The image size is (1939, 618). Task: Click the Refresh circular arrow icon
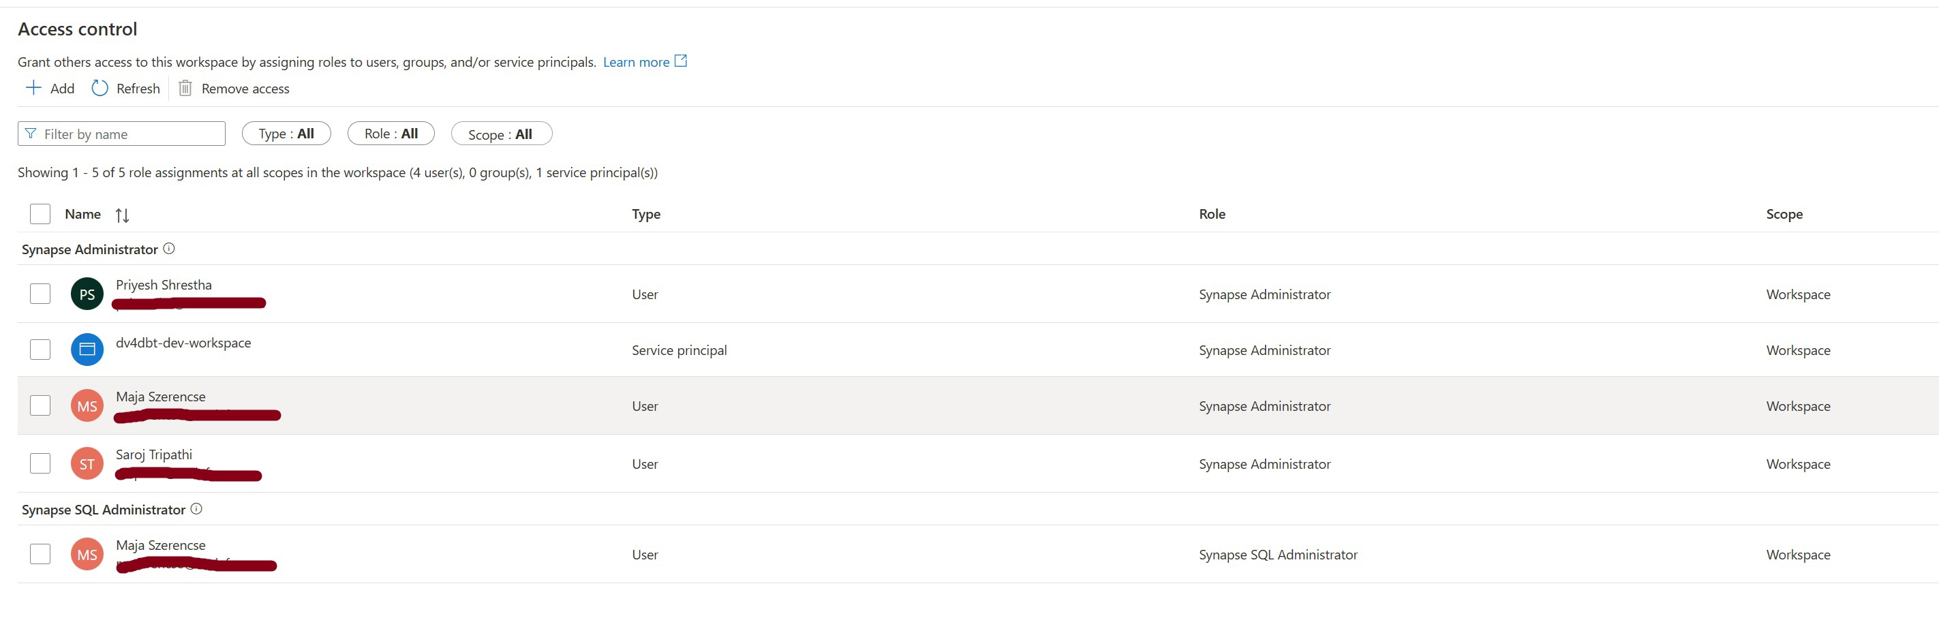tap(100, 88)
